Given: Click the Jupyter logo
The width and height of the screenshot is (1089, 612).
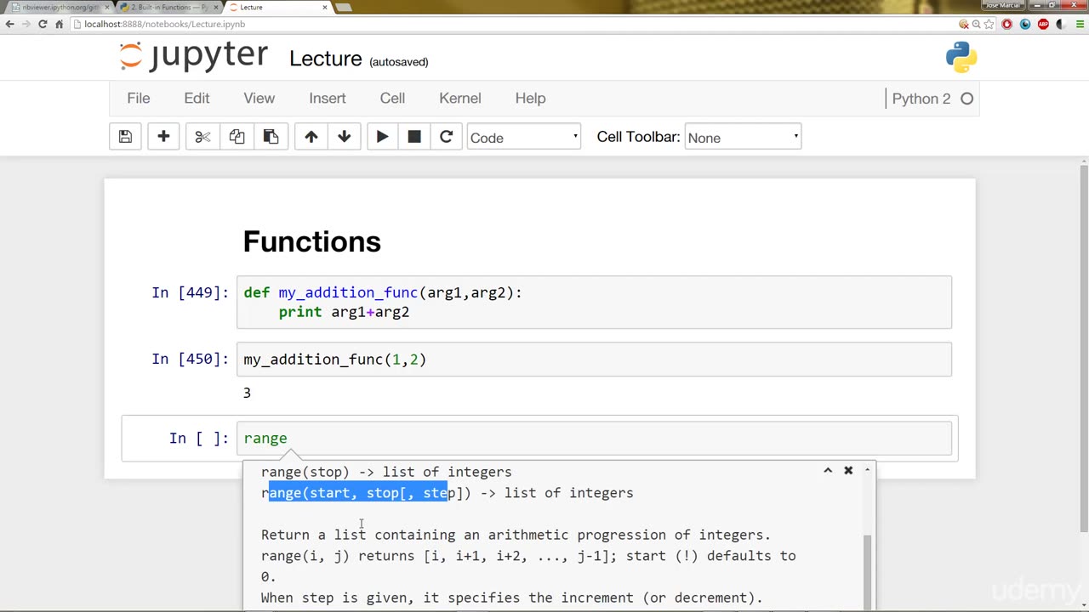Looking at the screenshot, I should pyautogui.click(x=193, y=57).
